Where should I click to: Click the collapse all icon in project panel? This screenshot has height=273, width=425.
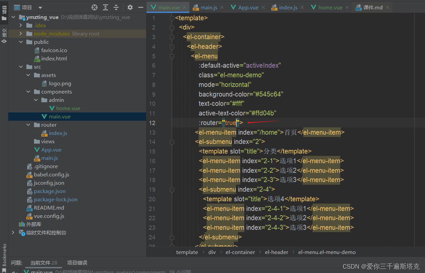click(x=116, y=7)
